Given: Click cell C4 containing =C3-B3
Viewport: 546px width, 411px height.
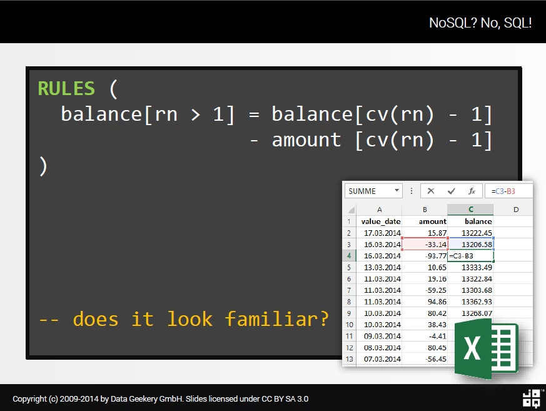Looking at the screenshot, I should pyautogui.click(x=470, y=256).
